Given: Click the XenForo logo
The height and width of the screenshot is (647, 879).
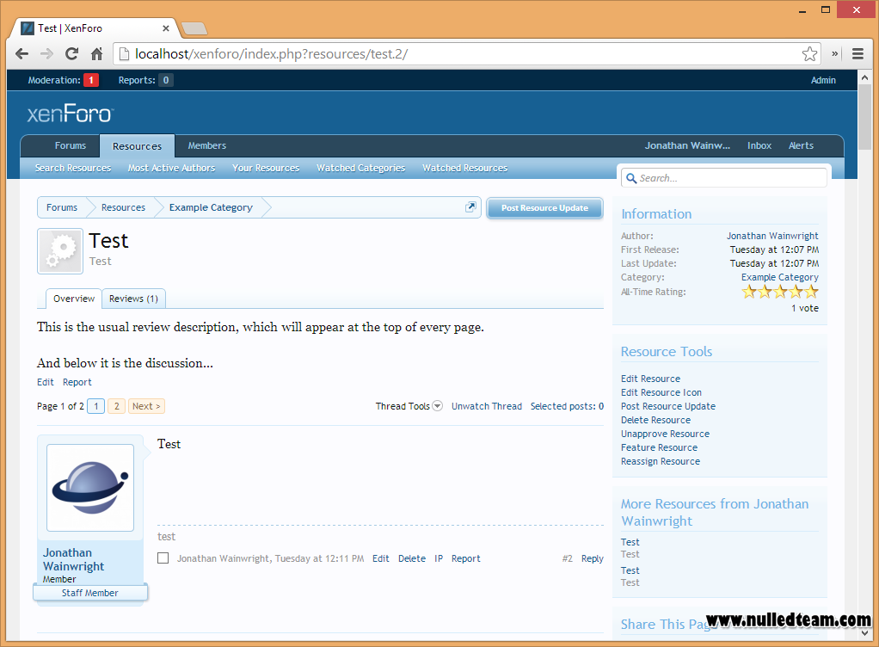Looking at the screenshot, I should 70,114.
